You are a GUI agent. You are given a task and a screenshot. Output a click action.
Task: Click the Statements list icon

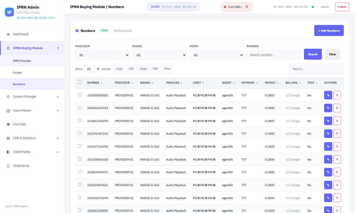click(8, 166)
